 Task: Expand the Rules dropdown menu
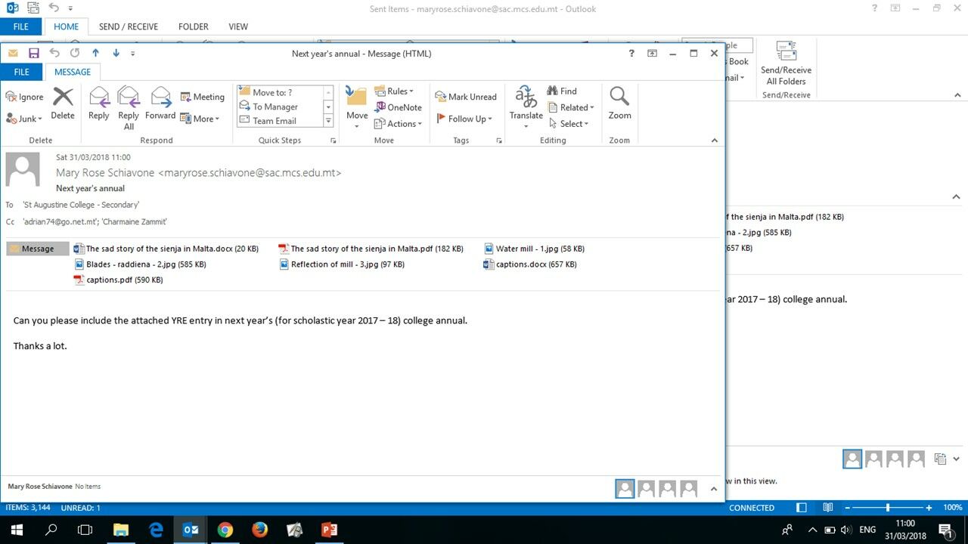tap(394, 91)
